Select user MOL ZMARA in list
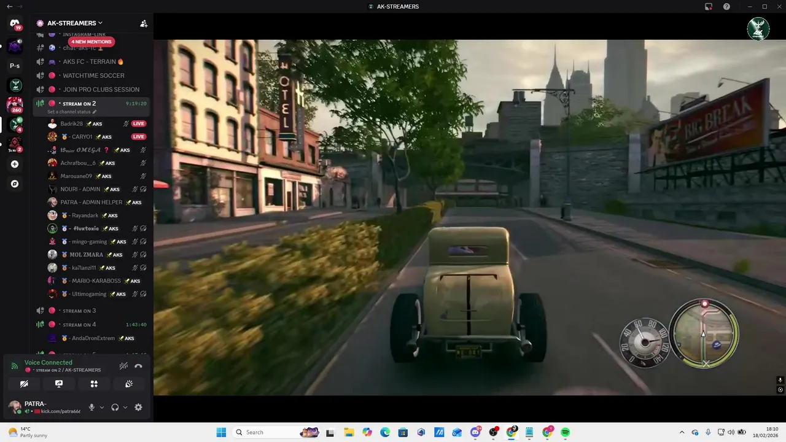This screenshot has width=786, height=442. pyautogui.click(x=97, y=254)
